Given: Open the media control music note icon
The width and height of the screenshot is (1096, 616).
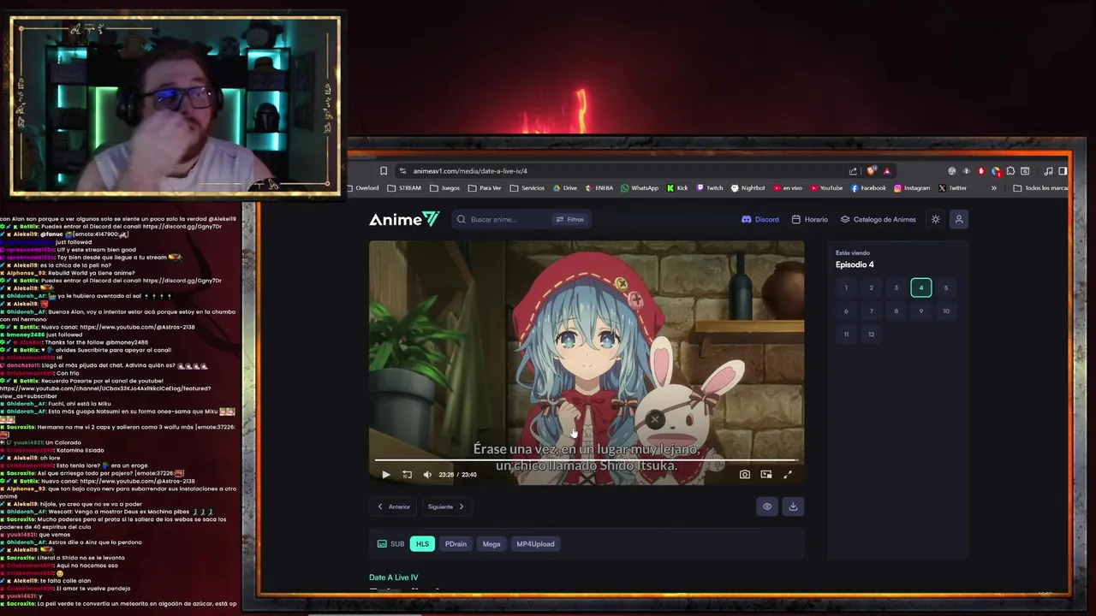Looking at the screenshot, I should [1048, 171].
